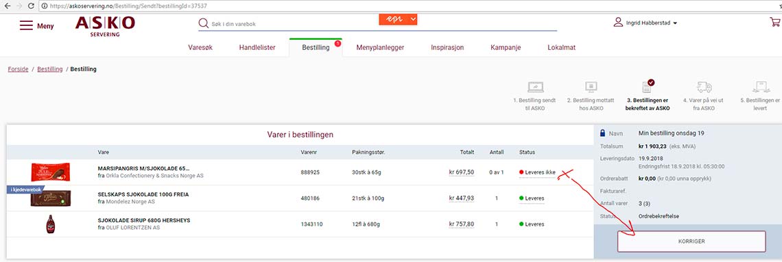The image size is (782, 262).
Task: Click varenr 480186
Action: tap(310, 198)
